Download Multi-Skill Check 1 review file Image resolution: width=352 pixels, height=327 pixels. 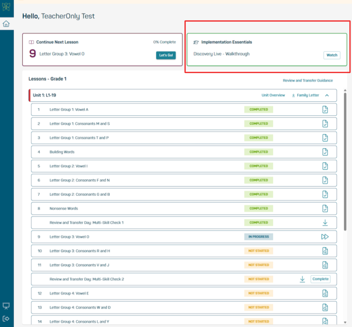pos(325,222)
